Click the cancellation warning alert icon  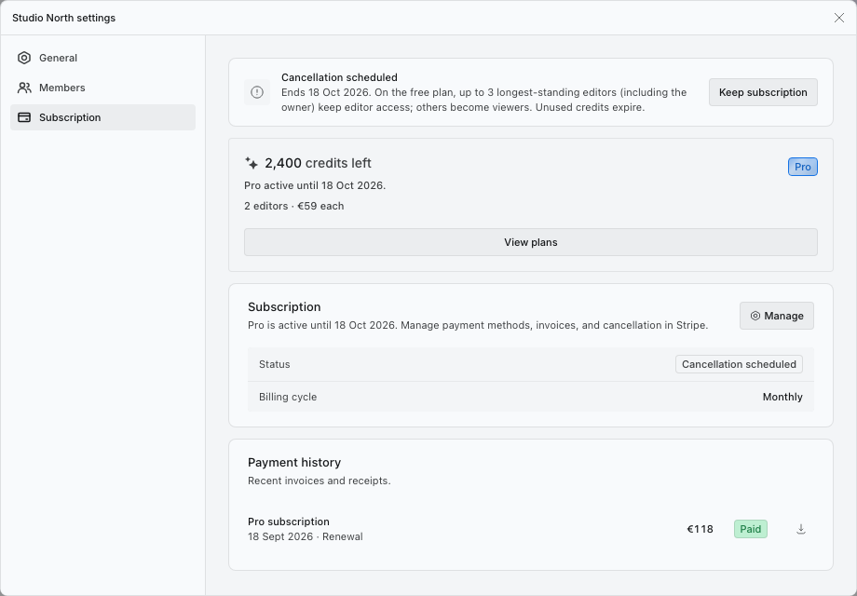[x=257, y=92]
